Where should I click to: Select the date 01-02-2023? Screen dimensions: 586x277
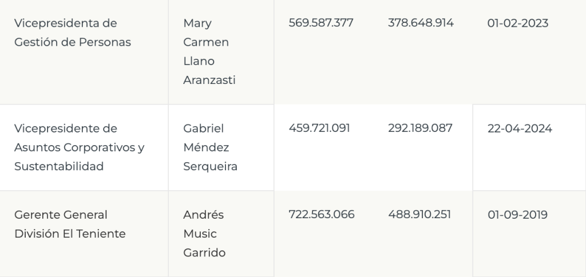coord(517,23)
